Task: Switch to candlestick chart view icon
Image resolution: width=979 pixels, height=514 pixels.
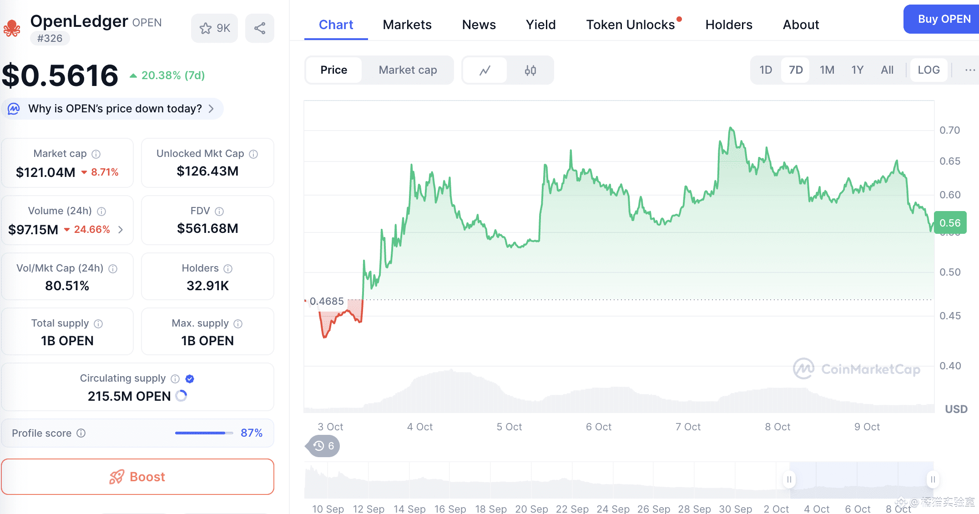Action: pyautogui.click(x=530, y=70)
